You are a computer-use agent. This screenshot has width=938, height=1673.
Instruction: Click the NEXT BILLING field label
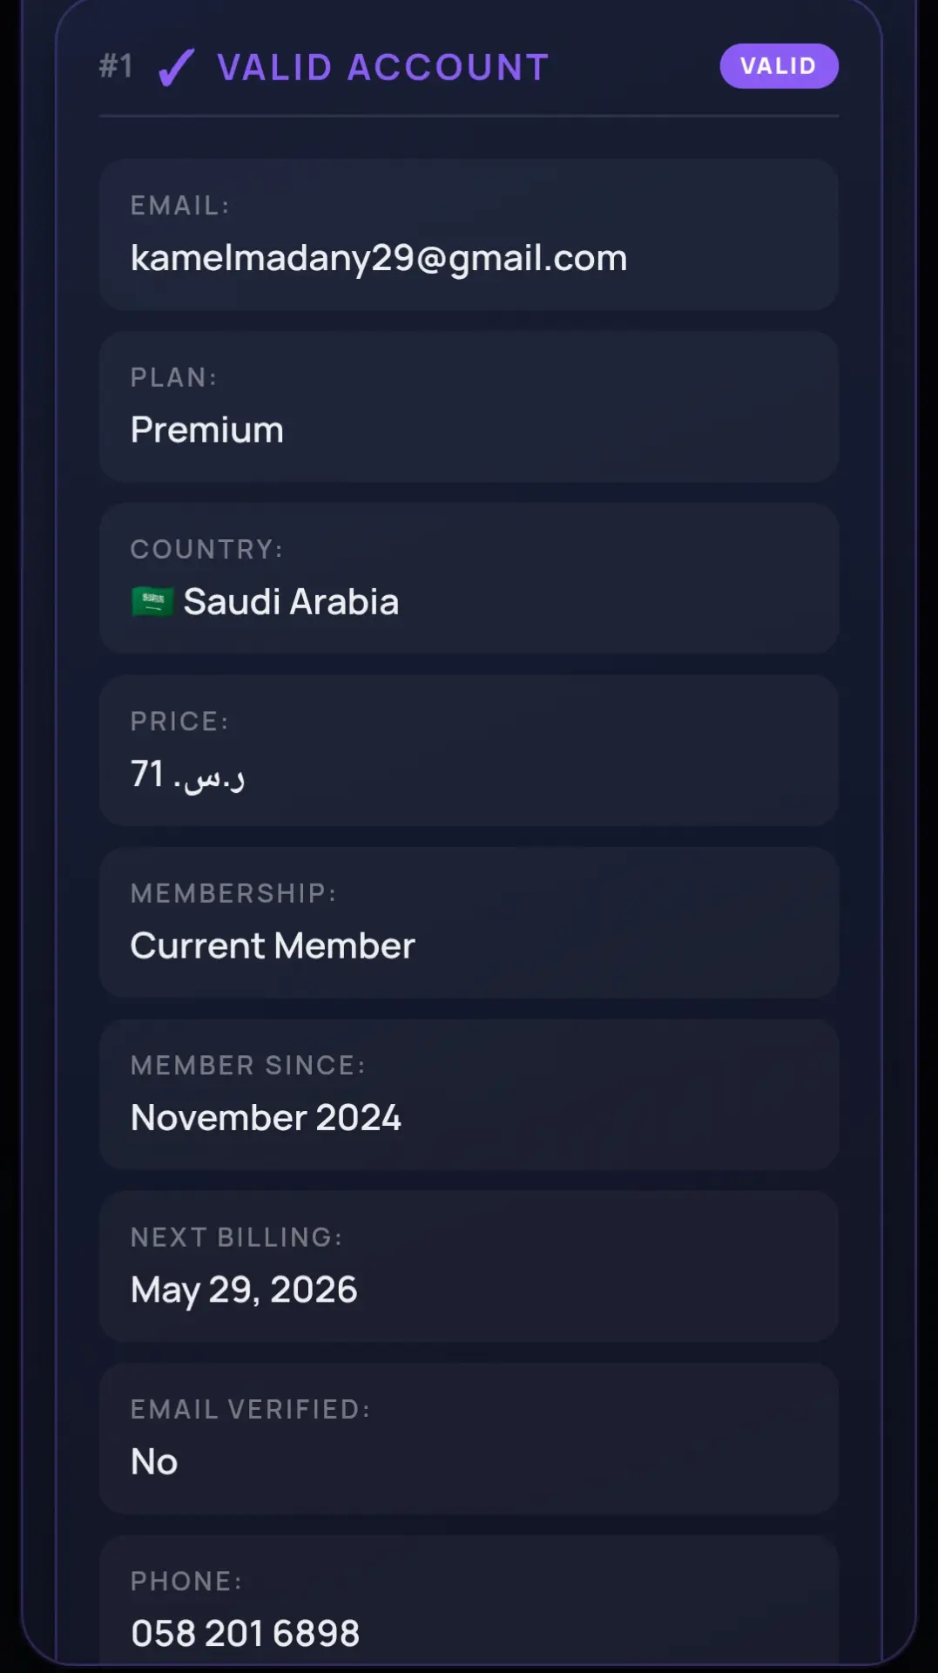coord(236,1237)
